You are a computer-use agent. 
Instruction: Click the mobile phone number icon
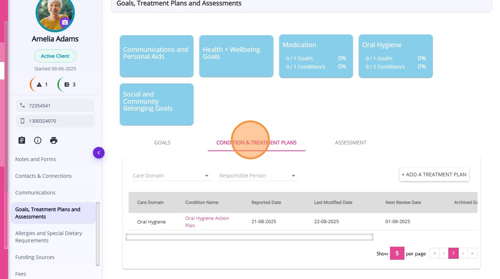[23, 121]
